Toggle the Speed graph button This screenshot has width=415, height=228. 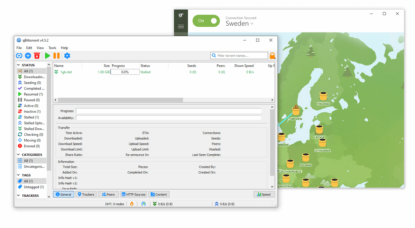(x=264, y=194)
